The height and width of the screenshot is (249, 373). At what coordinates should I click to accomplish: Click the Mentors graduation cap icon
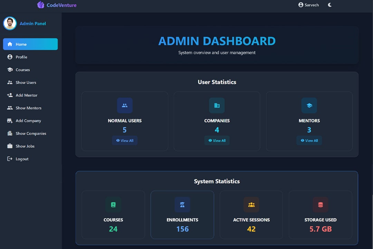pyautogui.click(x=309, y=105)
